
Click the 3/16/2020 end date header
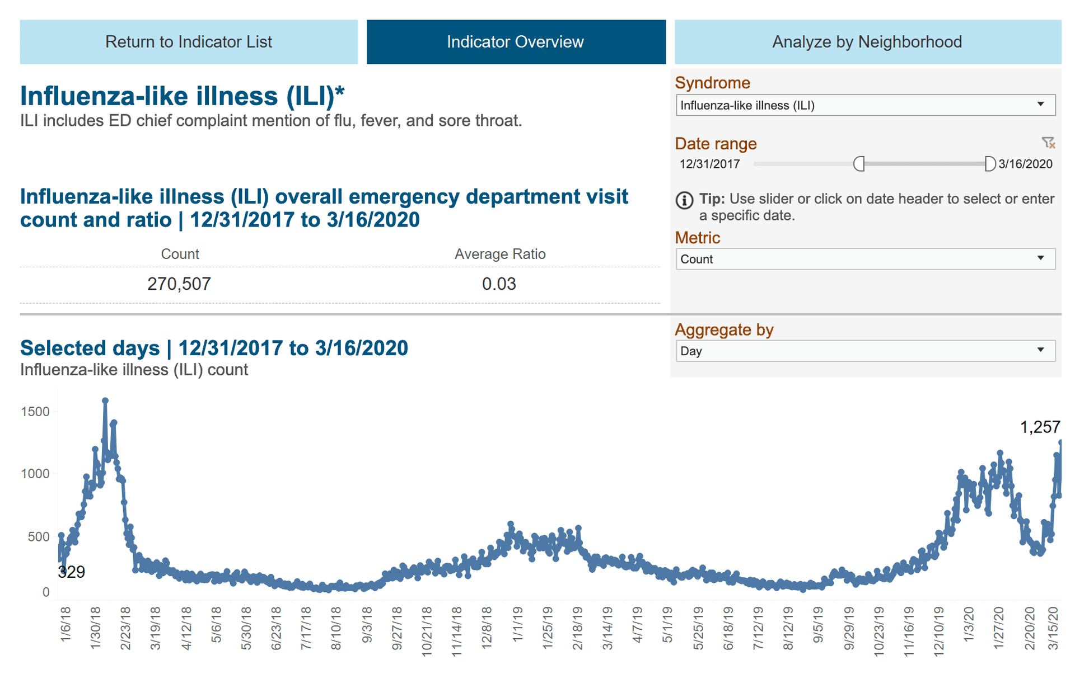click(x=1026, y=164)
